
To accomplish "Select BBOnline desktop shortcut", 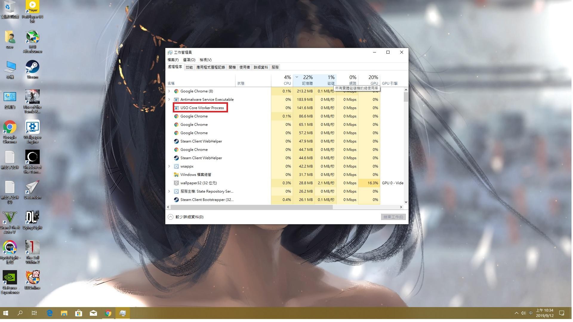I will 32,280.
